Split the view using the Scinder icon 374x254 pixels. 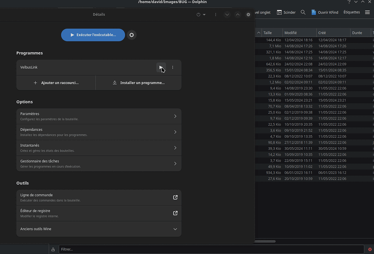tap(286, 12)
